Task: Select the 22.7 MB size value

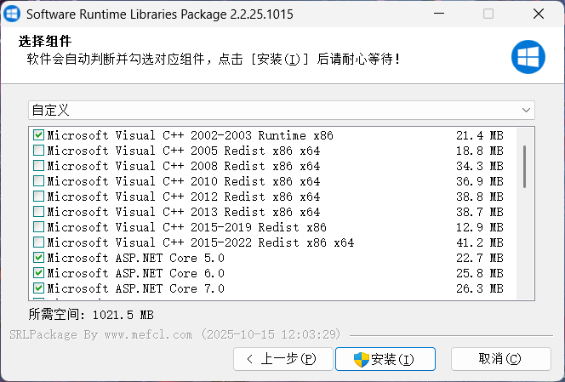Action: click(480, 258)
